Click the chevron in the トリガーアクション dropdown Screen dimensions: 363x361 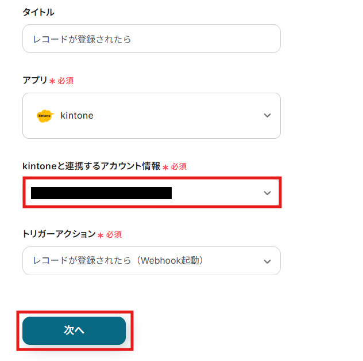(267, 261)
